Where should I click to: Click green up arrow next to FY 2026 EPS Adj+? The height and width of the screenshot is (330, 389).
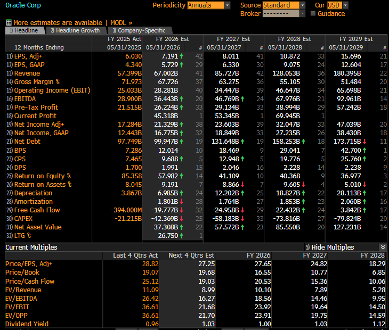(x=182, y=56)
